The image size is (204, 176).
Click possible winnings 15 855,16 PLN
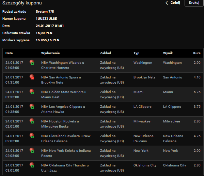(47, 40)
